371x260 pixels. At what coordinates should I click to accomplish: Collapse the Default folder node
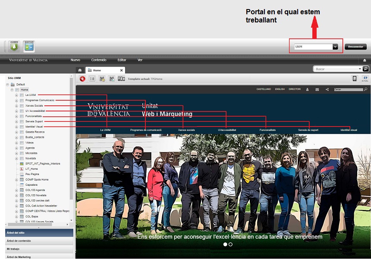pyautogui.click(x=7, y=85)
